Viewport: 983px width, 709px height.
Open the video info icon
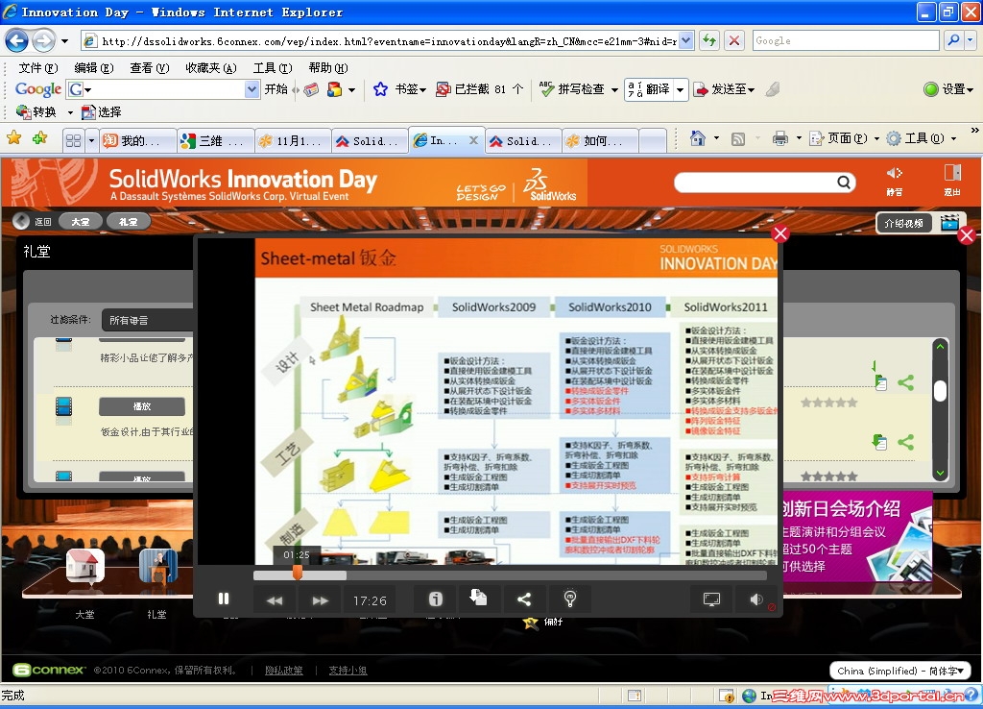coord(436,599)
